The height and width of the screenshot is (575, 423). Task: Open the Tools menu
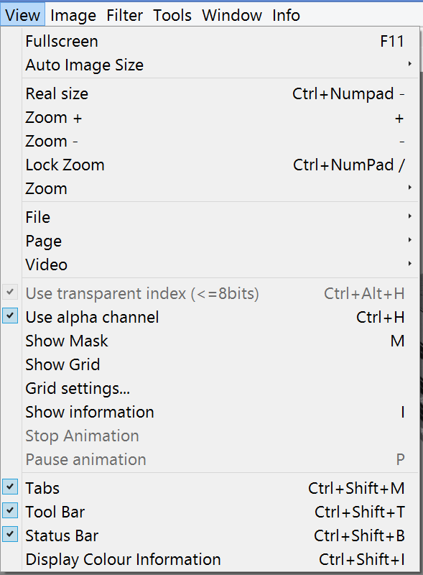point(172,15)
